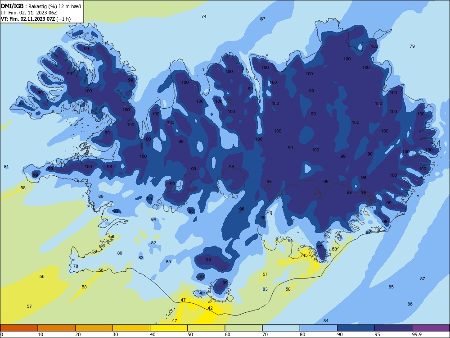Click the legend label '99.9'

point(417,334)
